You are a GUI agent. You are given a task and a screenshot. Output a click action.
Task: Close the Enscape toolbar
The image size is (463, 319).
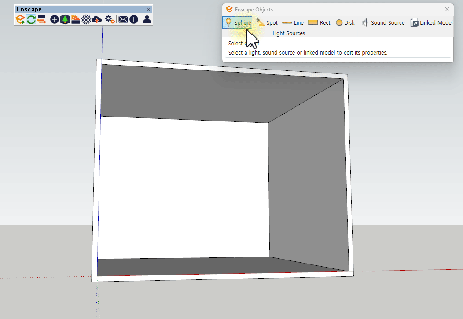(x=148, y=9)
